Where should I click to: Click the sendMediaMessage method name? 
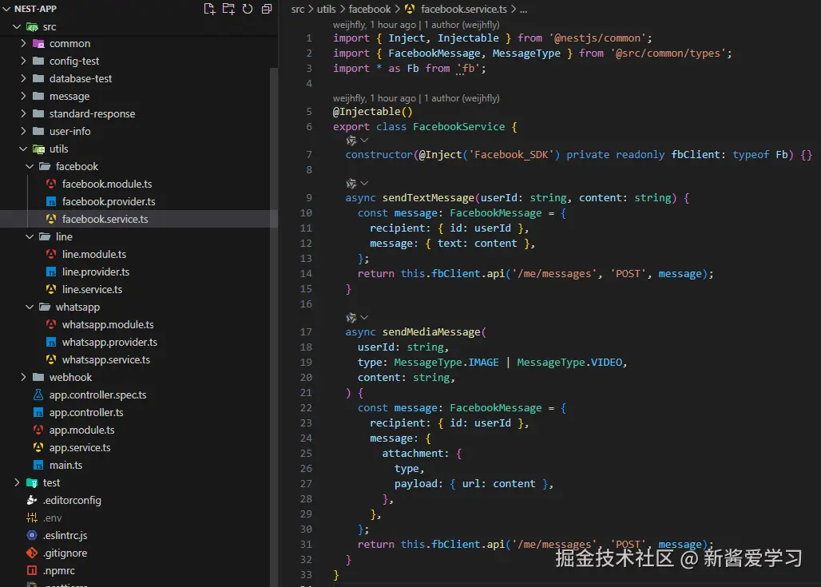[431, 331]
